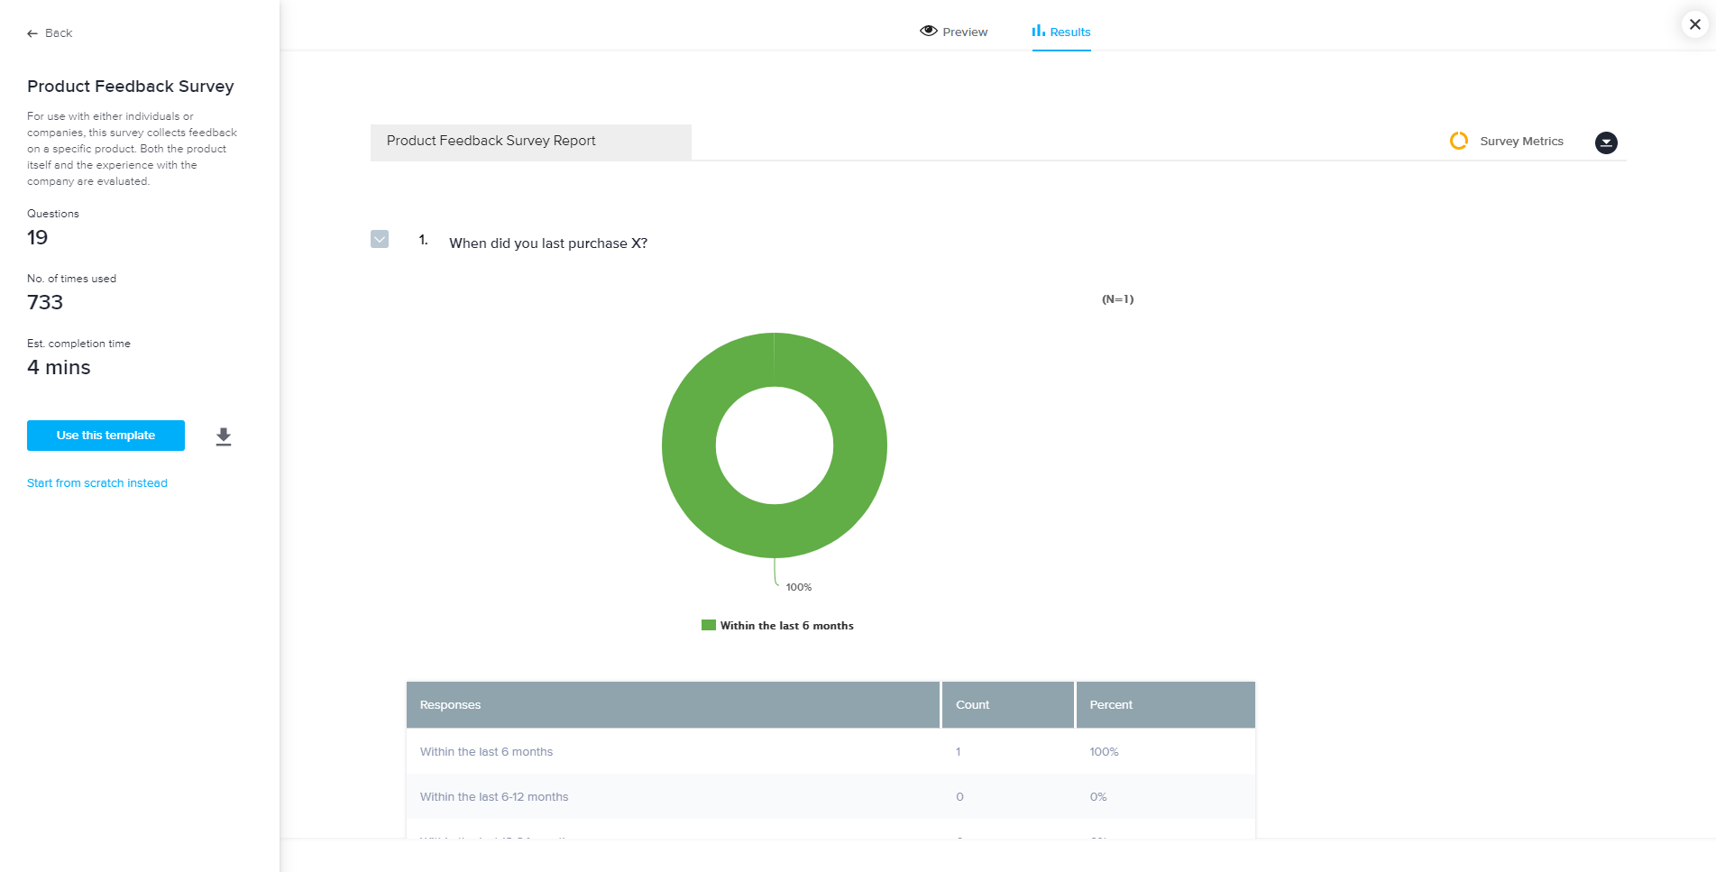Click the Results bar chart icon

pos(1038,31)
